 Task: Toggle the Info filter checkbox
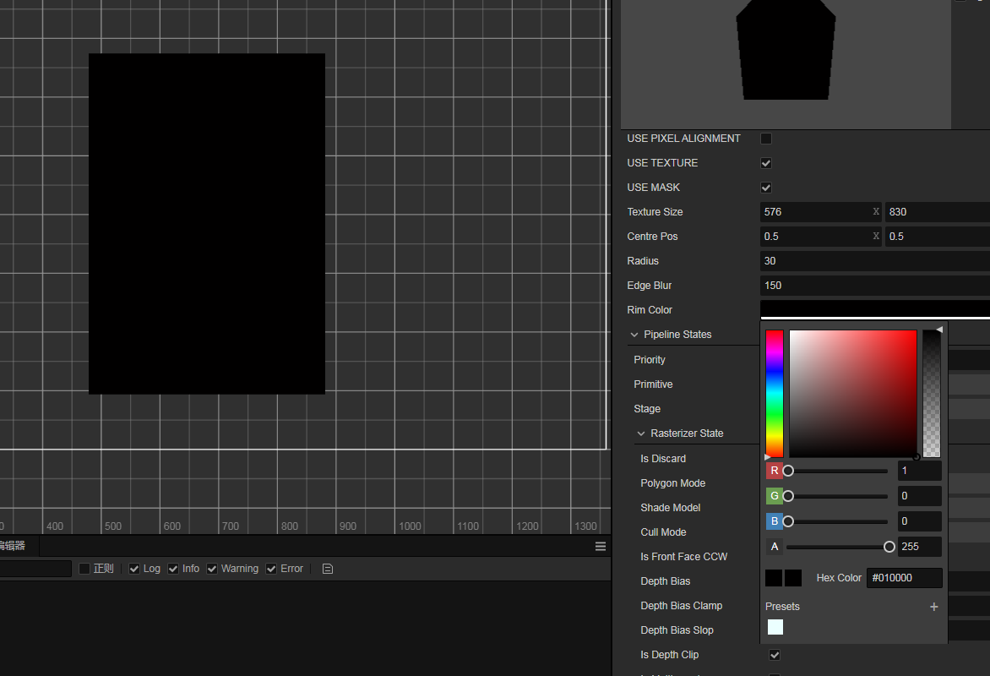[x=173, y=569]
